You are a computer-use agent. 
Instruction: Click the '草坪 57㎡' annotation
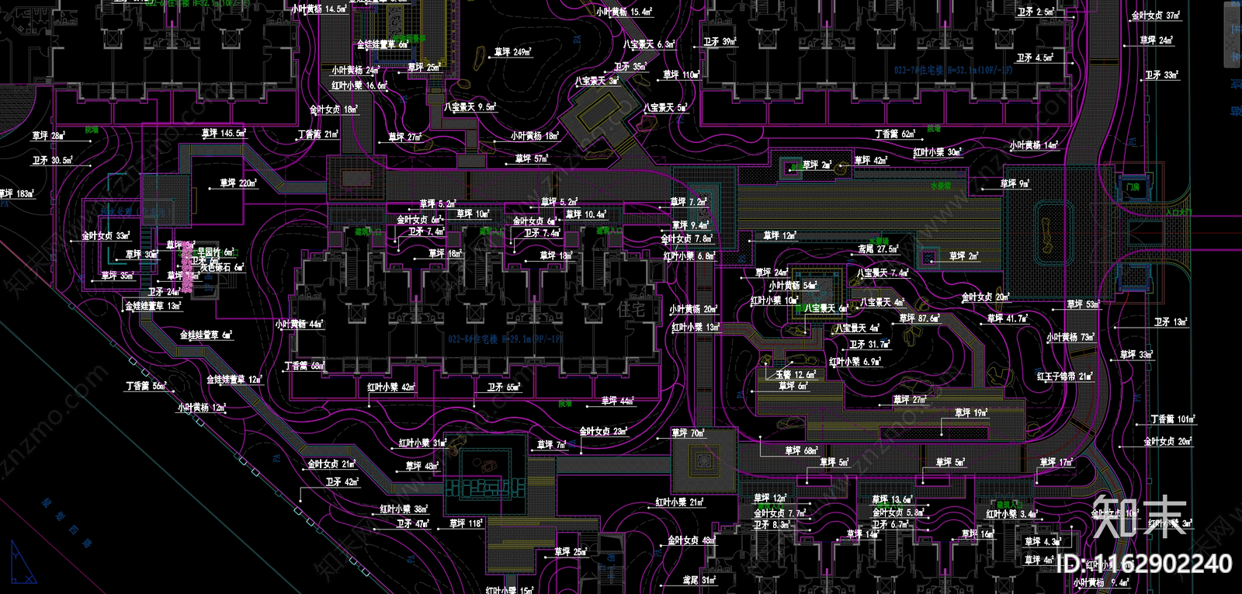(532, 159)
